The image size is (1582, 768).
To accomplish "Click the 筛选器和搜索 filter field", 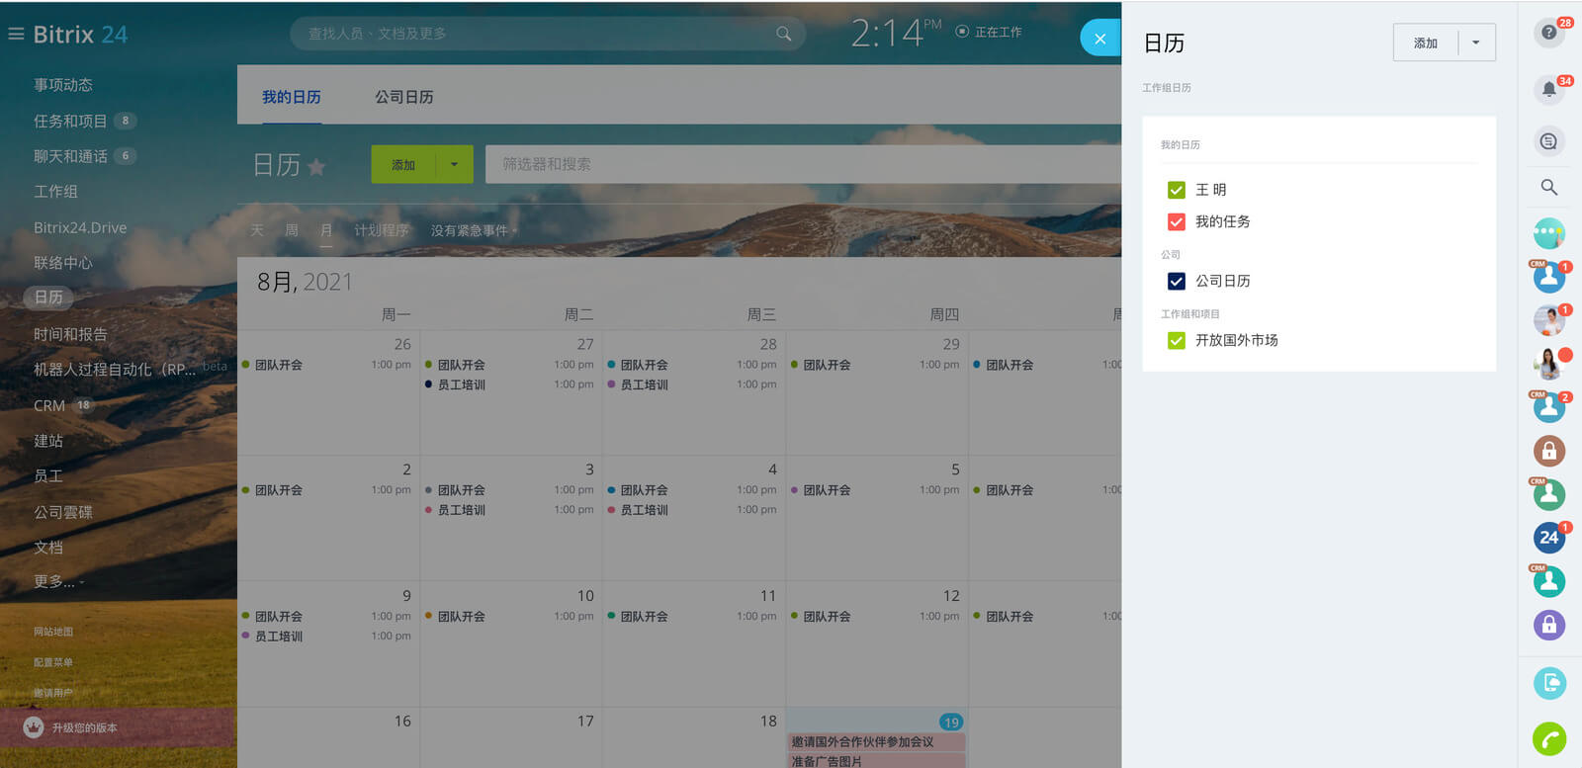I will coord(803,164).
